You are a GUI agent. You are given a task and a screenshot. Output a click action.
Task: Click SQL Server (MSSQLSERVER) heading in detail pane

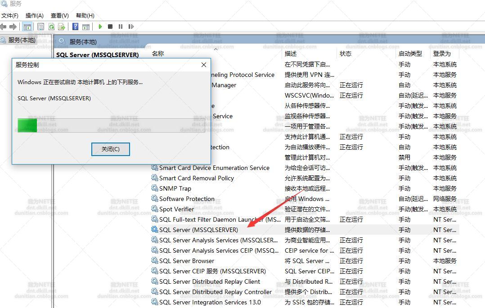[98, 55]
